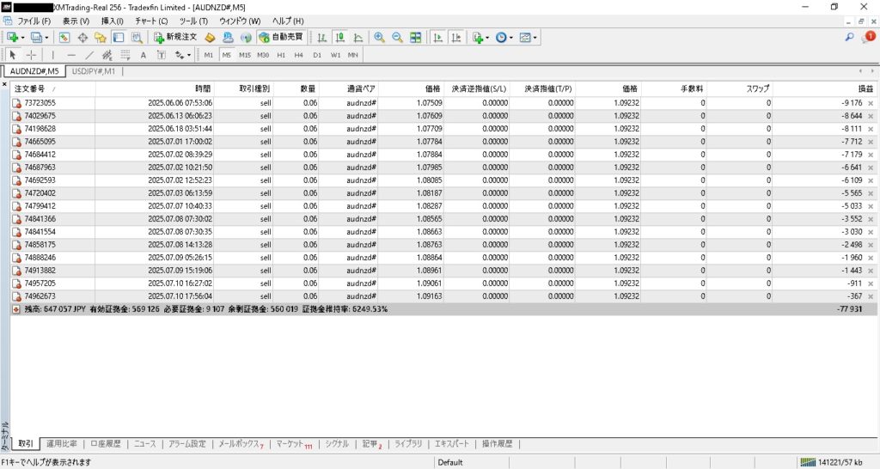880x469 pixels.
Task: Toggle the 自動売買 auto trading button
Action: [x=281, y=37]
